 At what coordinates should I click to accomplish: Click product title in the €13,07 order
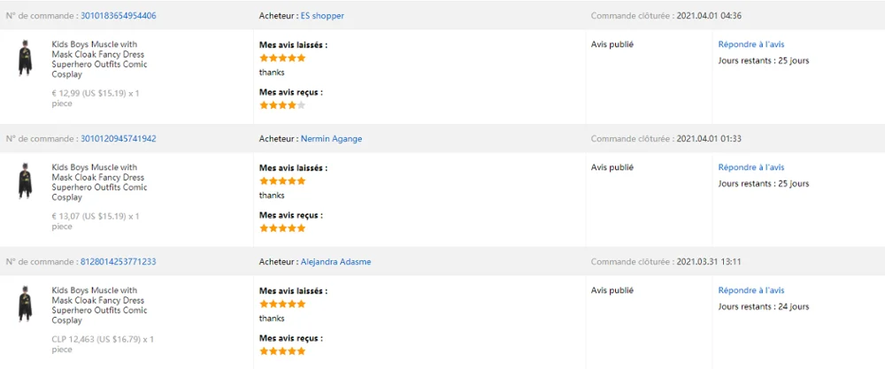tap(99, 182)
